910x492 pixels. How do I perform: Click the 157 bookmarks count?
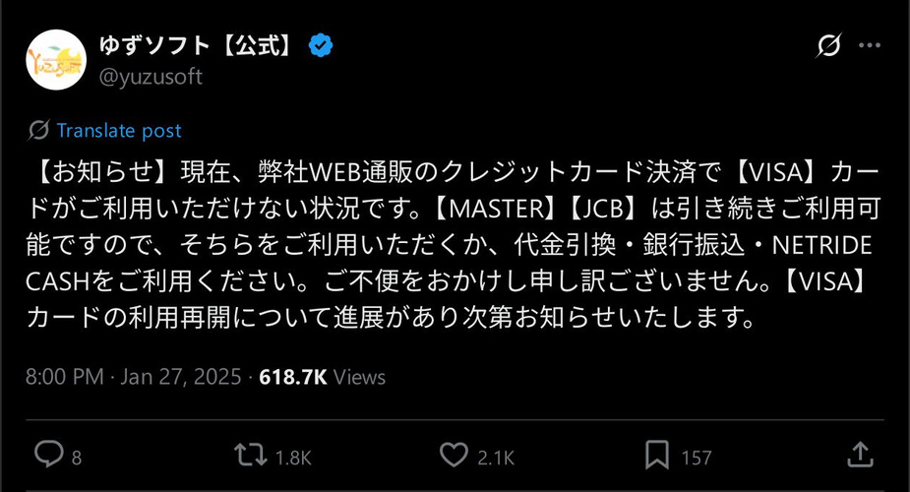(x=697, y=458)
